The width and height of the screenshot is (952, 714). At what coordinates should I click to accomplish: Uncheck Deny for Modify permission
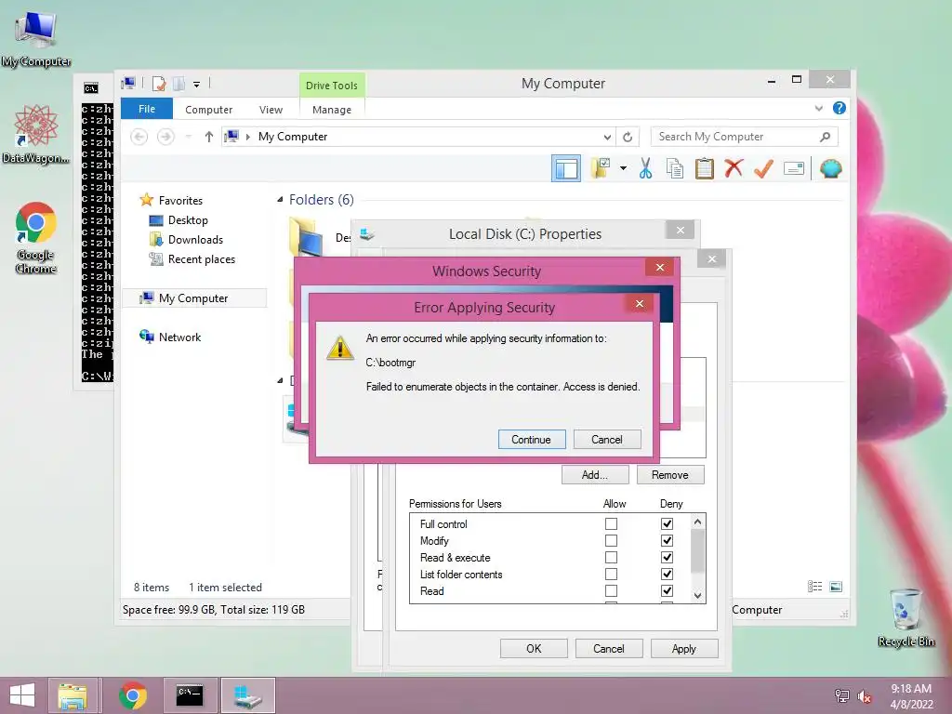(667, 540)
